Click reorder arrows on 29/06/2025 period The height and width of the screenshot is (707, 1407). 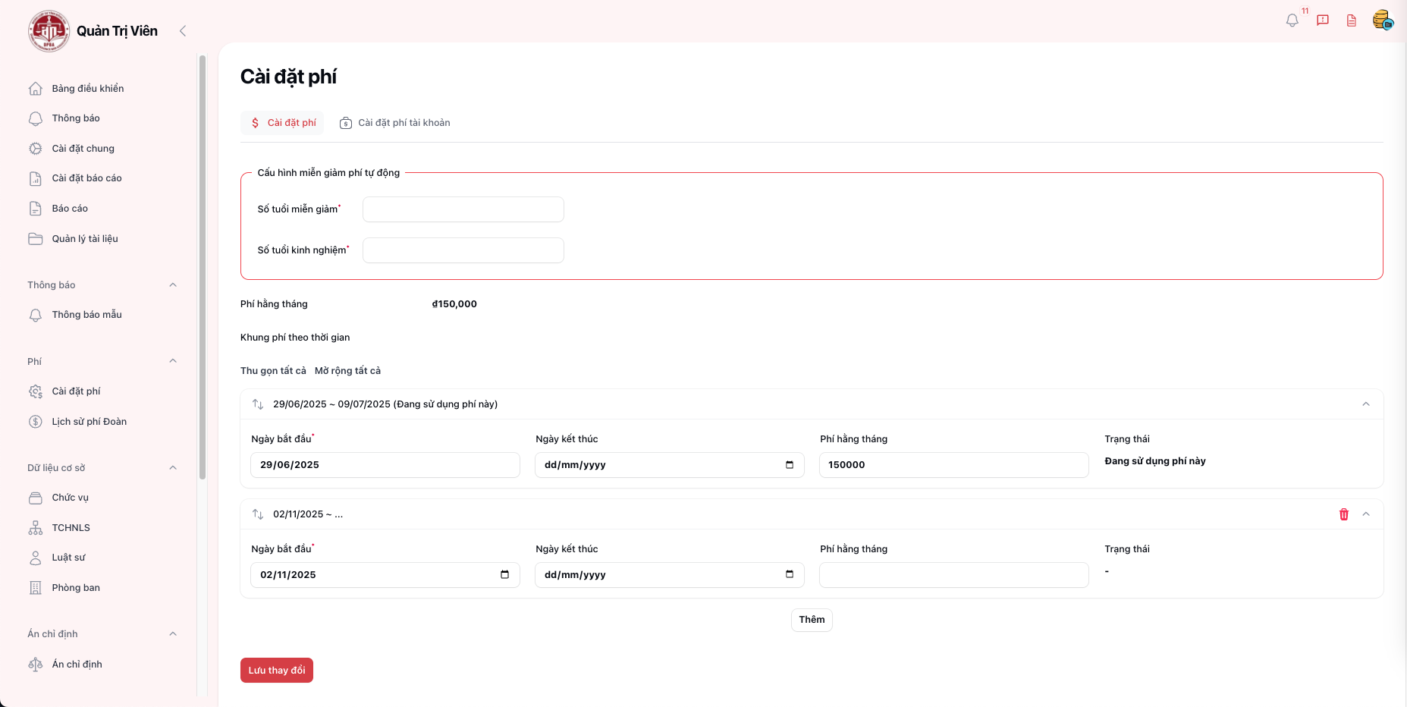pos(258,404)
